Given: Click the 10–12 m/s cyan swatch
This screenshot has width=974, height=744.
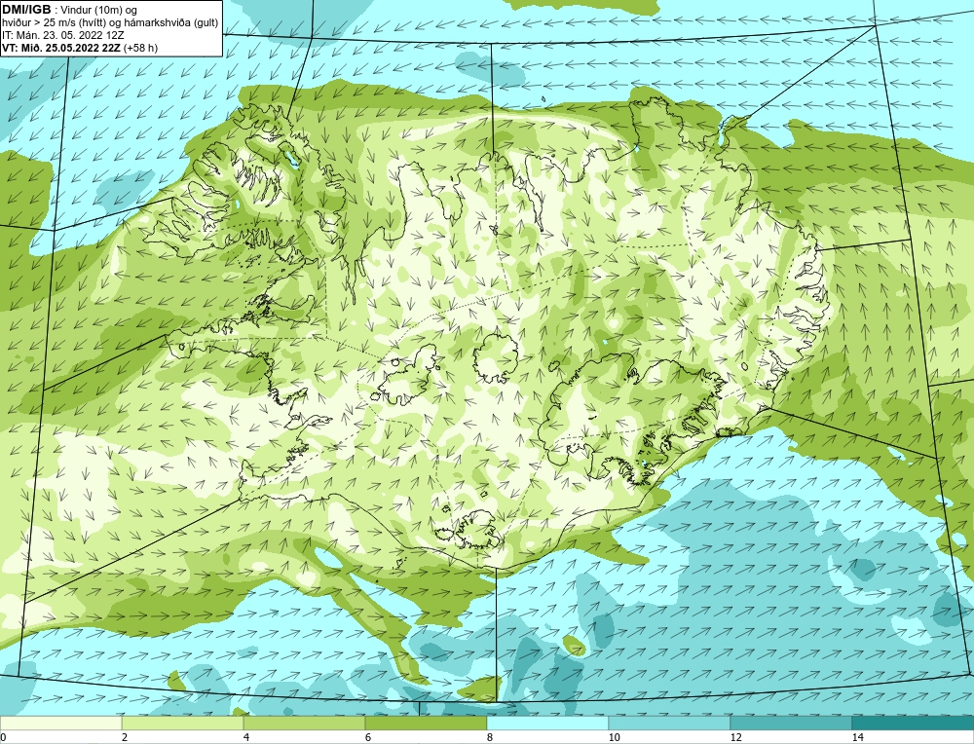Looking at the screenshot, I should [670, 723].
